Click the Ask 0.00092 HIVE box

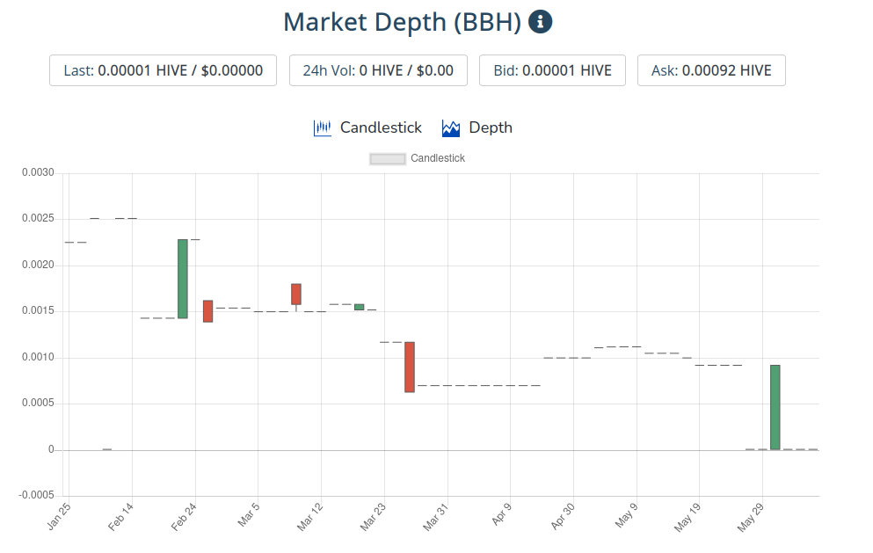[x=711, y=70]
